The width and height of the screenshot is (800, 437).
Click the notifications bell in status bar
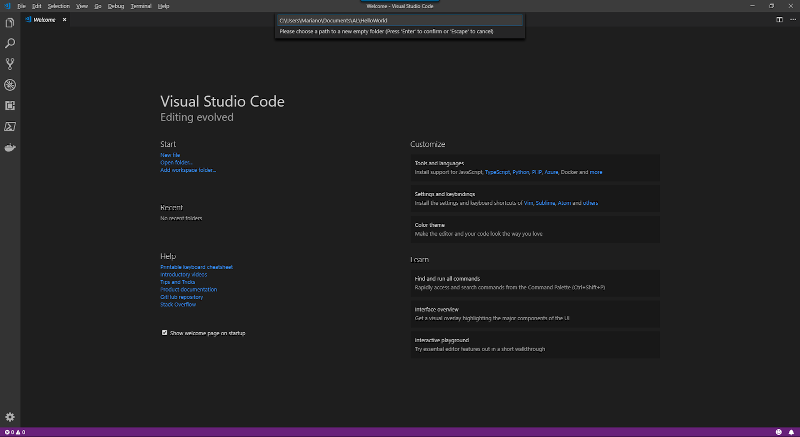[791, 433]
